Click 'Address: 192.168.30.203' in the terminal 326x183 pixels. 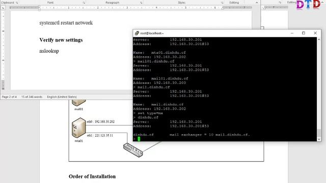tap(159, 83)
